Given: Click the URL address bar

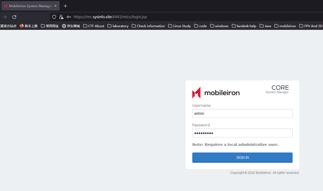Looking at the screenshot, I should tap(185, 17).
